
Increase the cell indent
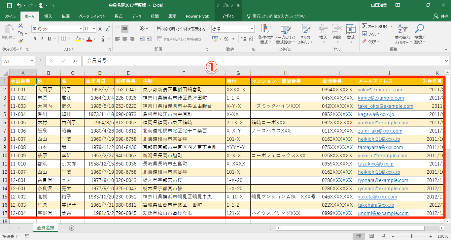(149, 39)
